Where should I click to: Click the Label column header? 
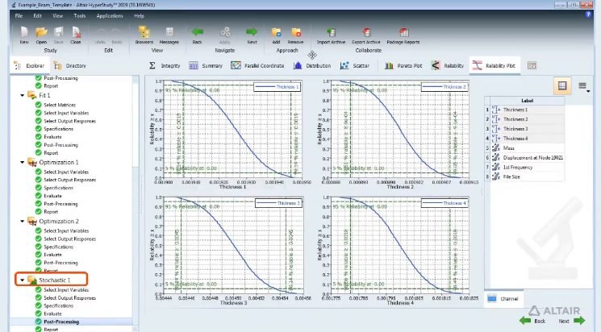tap(527, 101)
